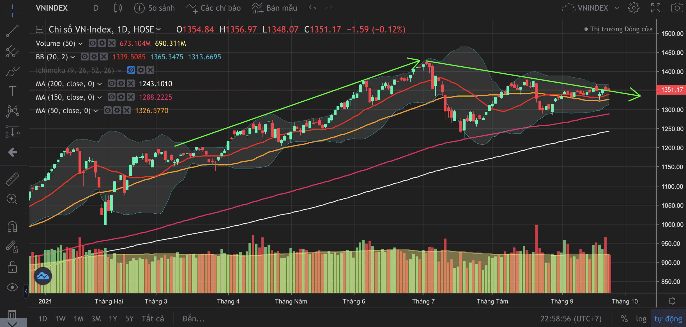Image resolution: width=686 pixels, height=327 pixels.
Task: Open MA (200, close, 0) dropdown arrow
Action: coord(100,84)
